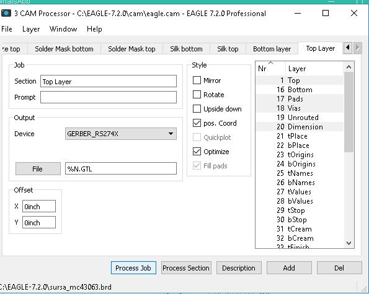Open the File menu

coord(7,29)
